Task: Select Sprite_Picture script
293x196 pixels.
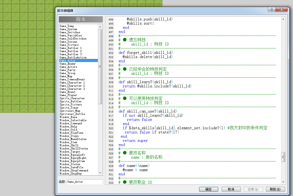Action: (x=78, y=105)
